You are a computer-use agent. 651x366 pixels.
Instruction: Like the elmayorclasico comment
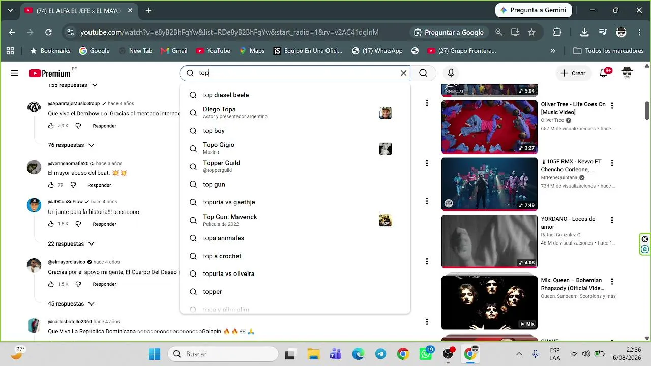51,284
